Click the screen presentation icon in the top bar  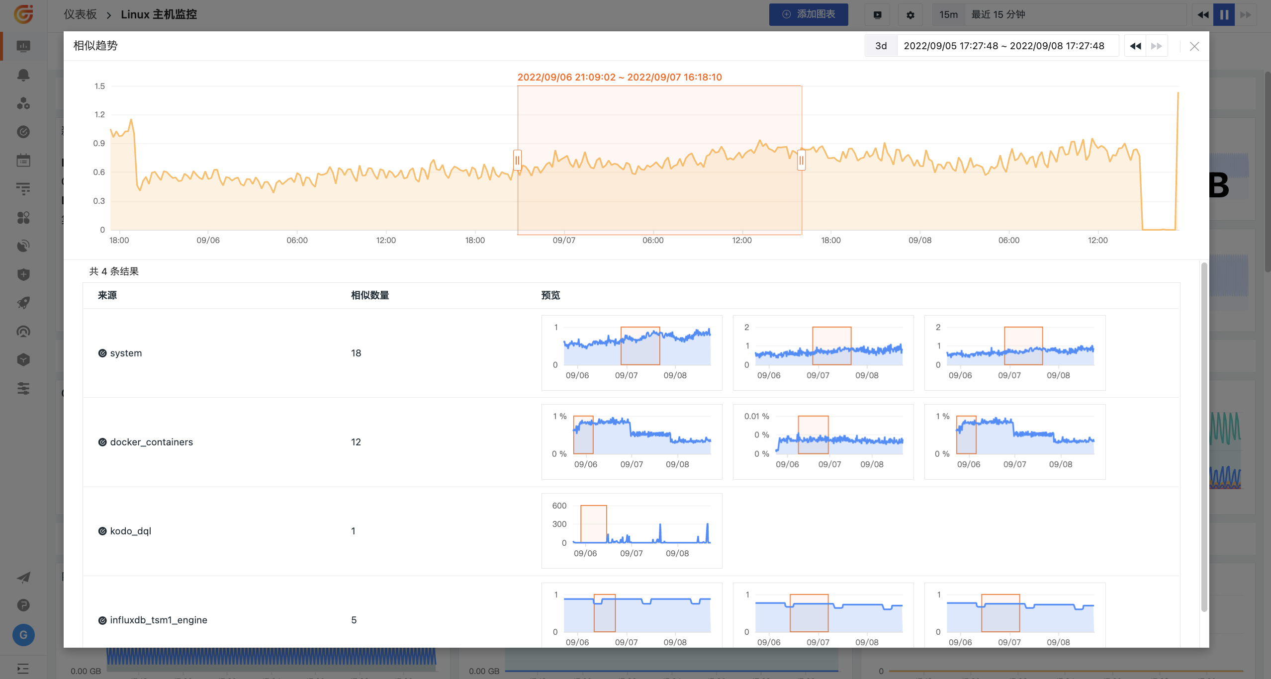pos(878,15)
